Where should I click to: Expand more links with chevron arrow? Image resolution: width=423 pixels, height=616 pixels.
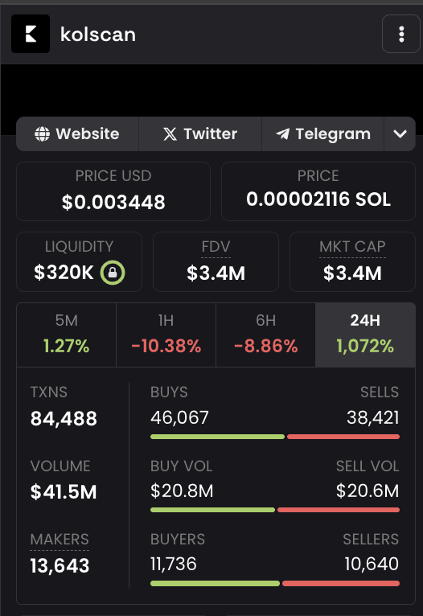point(400,134)
